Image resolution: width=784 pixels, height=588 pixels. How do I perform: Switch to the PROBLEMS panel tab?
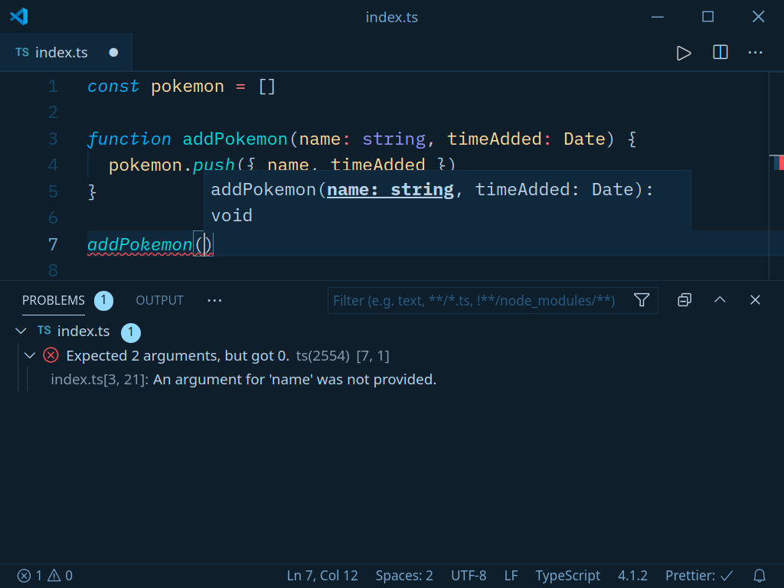54,300
